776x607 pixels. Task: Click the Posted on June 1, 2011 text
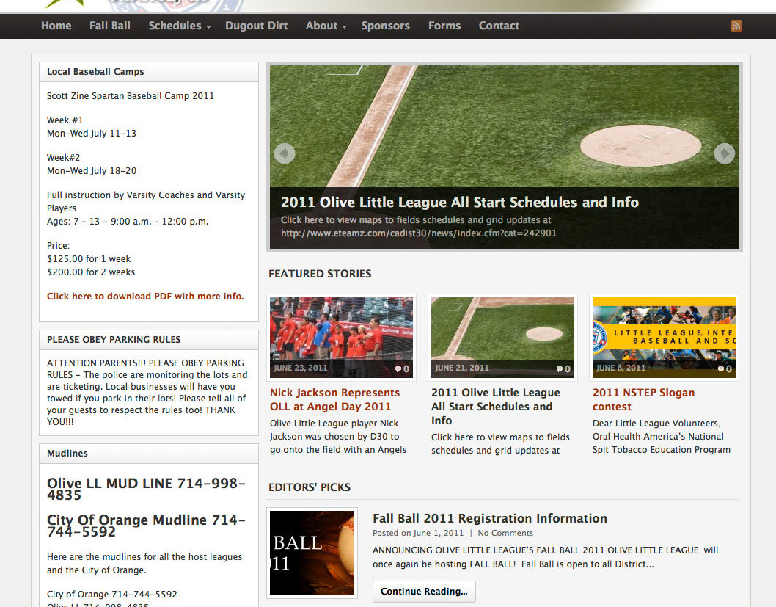[418, 533]
